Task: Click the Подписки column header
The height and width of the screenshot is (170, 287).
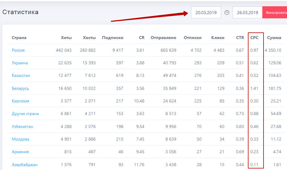Action: click(113, 38)
